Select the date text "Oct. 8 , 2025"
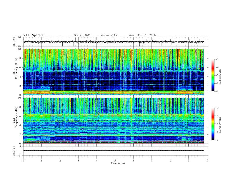Image resolution: width=233 pixels, height=180 pixels. [x=82, y=35]
